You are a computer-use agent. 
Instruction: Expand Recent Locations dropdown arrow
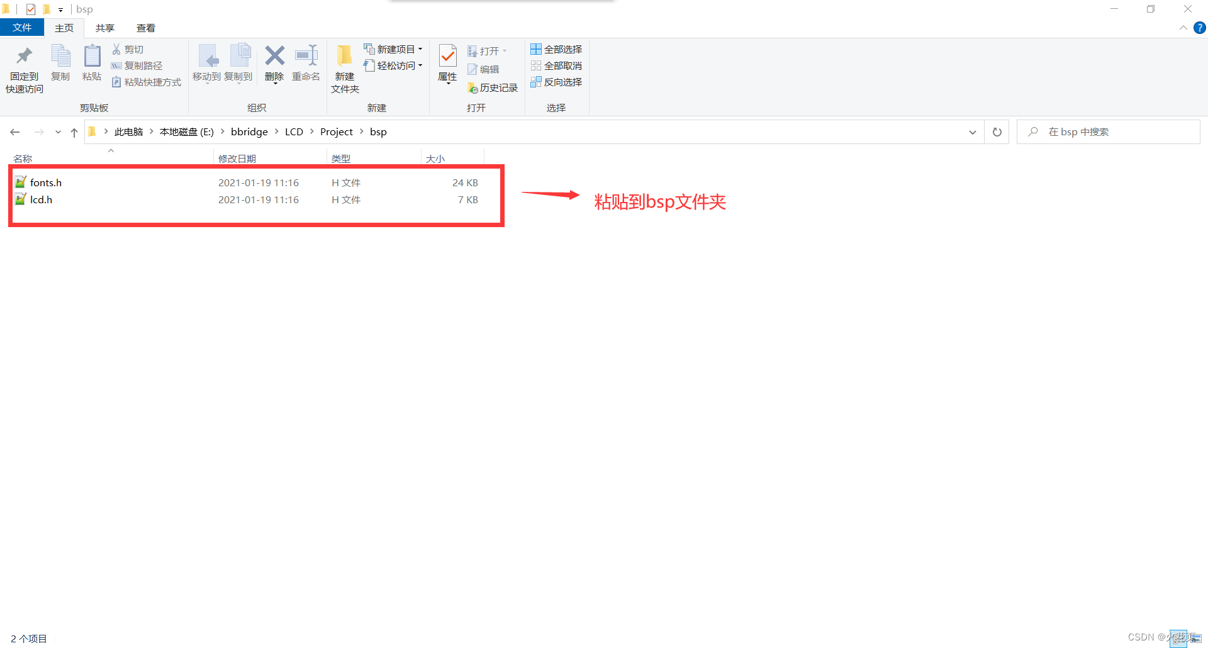(x=58, y=132)
